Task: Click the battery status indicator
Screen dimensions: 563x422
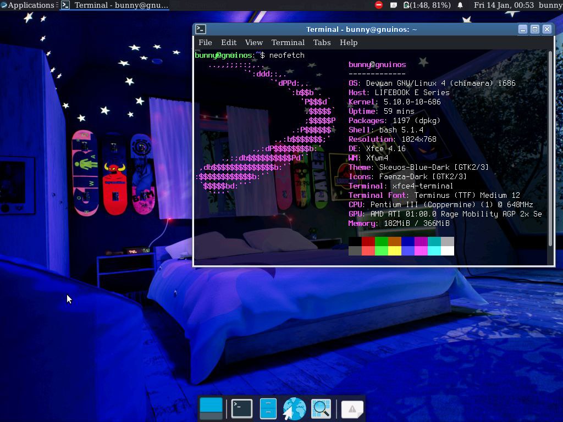Action: 427,5
